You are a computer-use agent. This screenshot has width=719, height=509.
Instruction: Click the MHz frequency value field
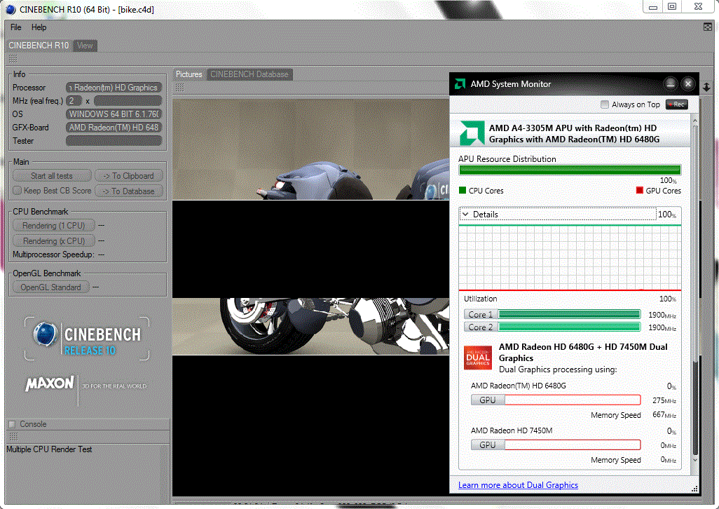pyautogui.click(x=128, y=101)
